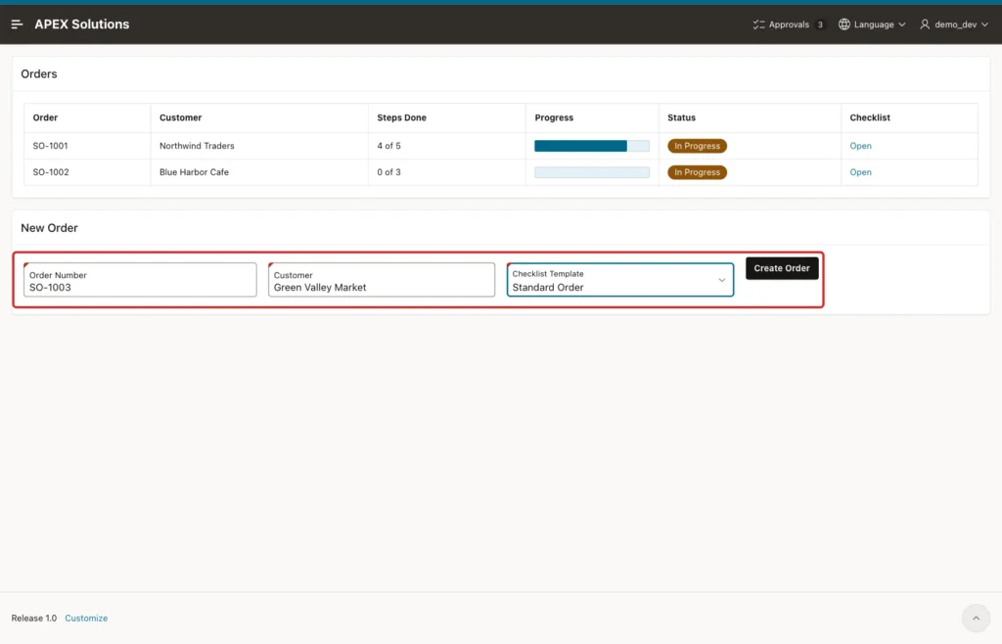This screenshot has width=1002, height=644.
Task: Click the Create Order button
Action: [782, 268]
